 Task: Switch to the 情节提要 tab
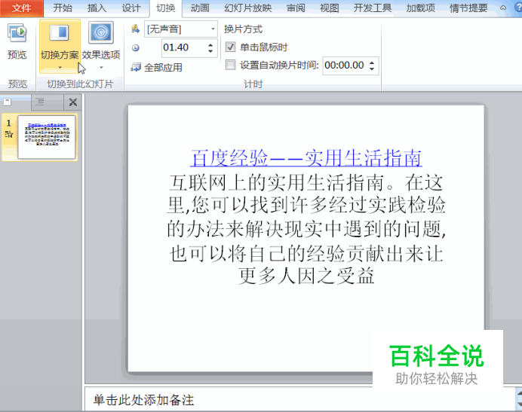tap(468, 8)
